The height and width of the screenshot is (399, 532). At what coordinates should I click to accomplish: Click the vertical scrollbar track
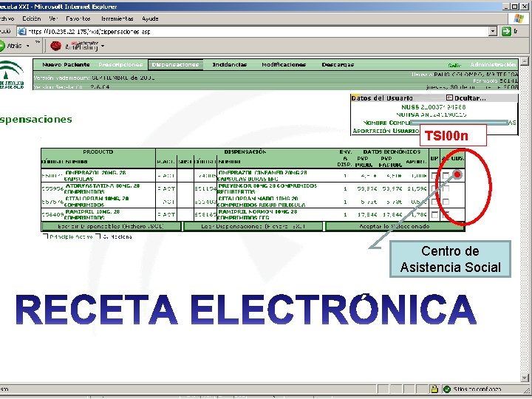(525, 219)
